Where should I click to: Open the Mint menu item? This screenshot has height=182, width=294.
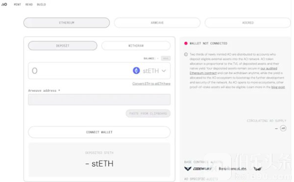point(17,4)
